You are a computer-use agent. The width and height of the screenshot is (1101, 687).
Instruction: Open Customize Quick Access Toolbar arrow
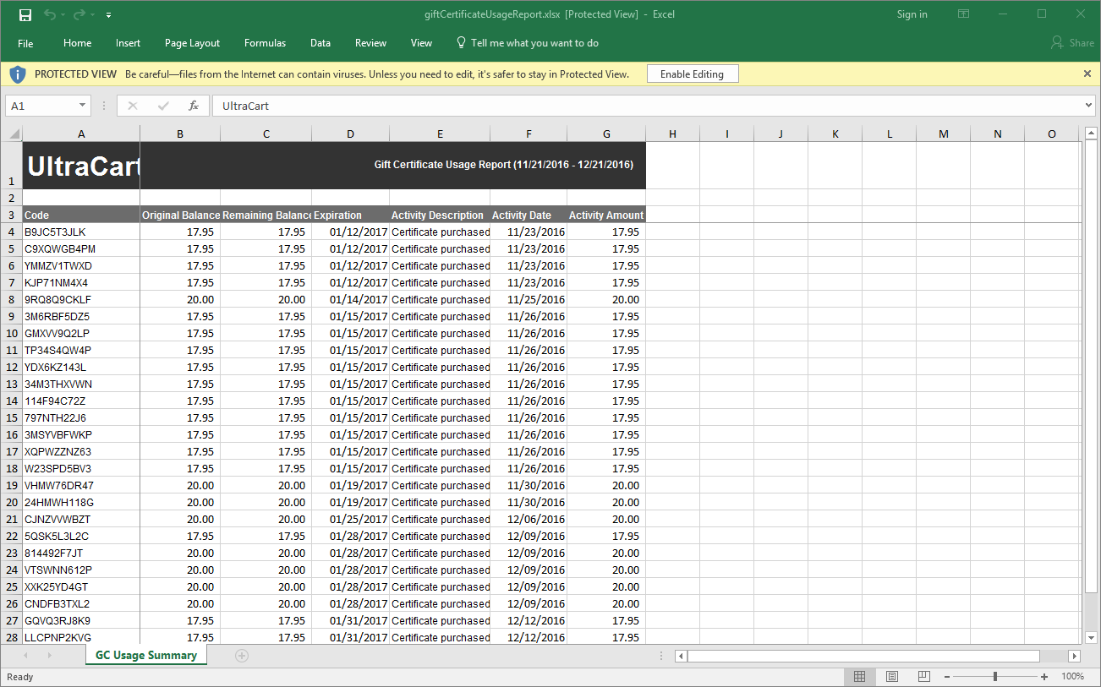tap(109, 15)
